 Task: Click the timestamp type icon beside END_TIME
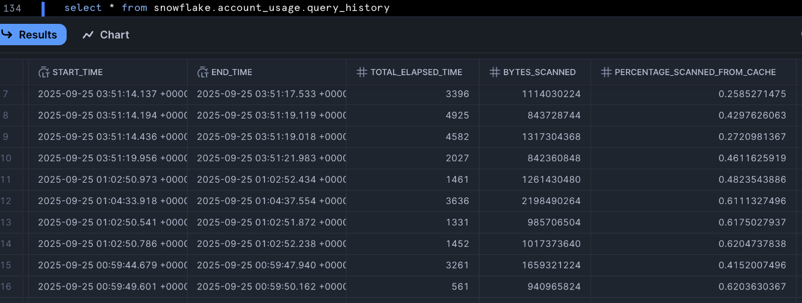point(202,72)
